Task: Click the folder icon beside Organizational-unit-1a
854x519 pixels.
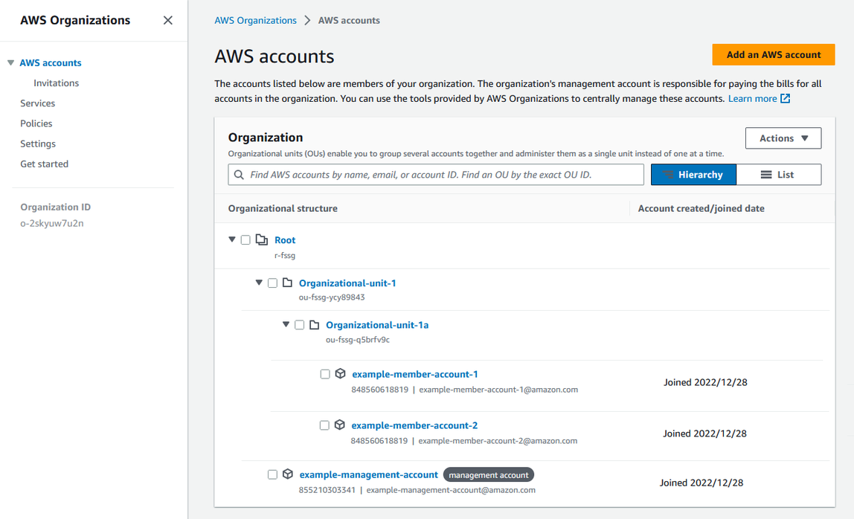Action: click(x=313, y=324)
